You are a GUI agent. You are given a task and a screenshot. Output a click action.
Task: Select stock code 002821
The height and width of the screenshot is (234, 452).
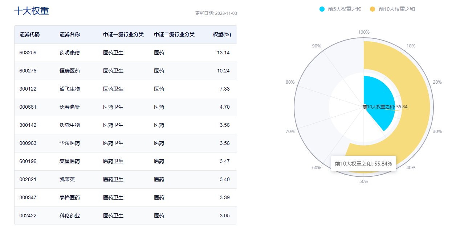click(28, 180)
